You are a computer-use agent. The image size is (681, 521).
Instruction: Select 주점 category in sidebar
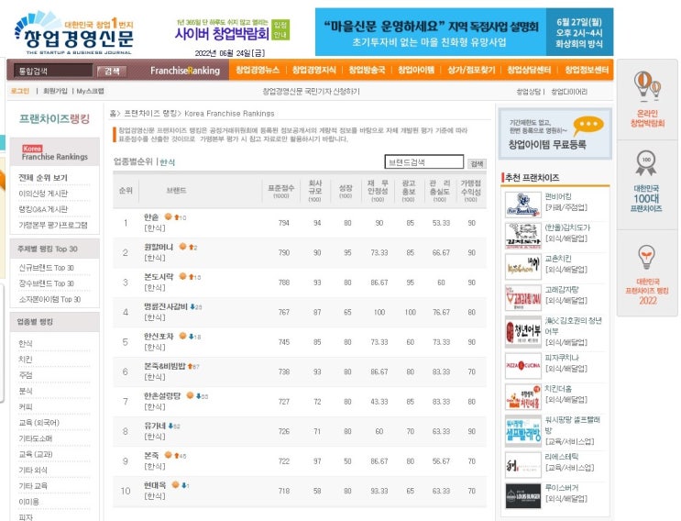coord(26,375)
